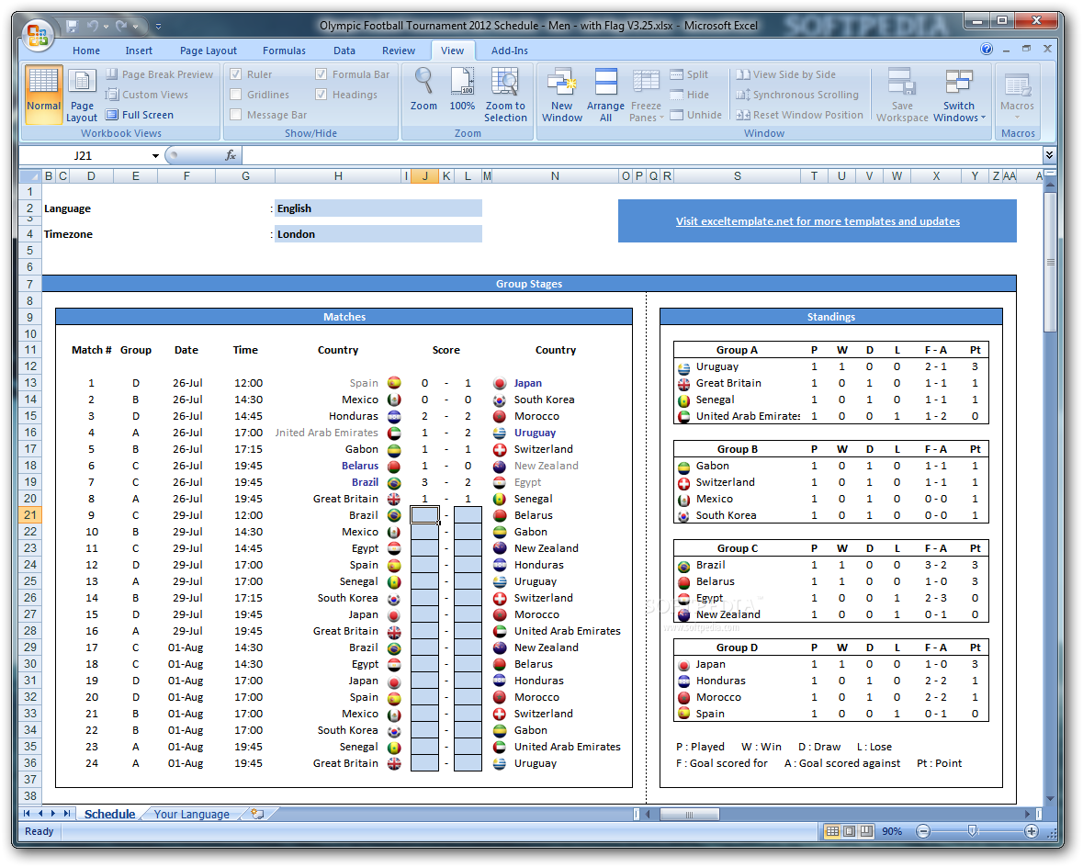Click Reset Window Position
Viewport: 1083px width, 867px height.
pos(799,115)
